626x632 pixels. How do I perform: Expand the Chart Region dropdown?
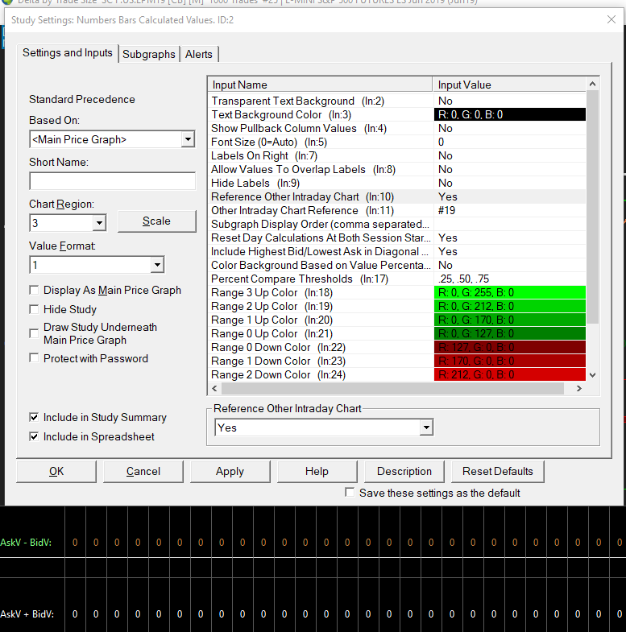(99, 222)
